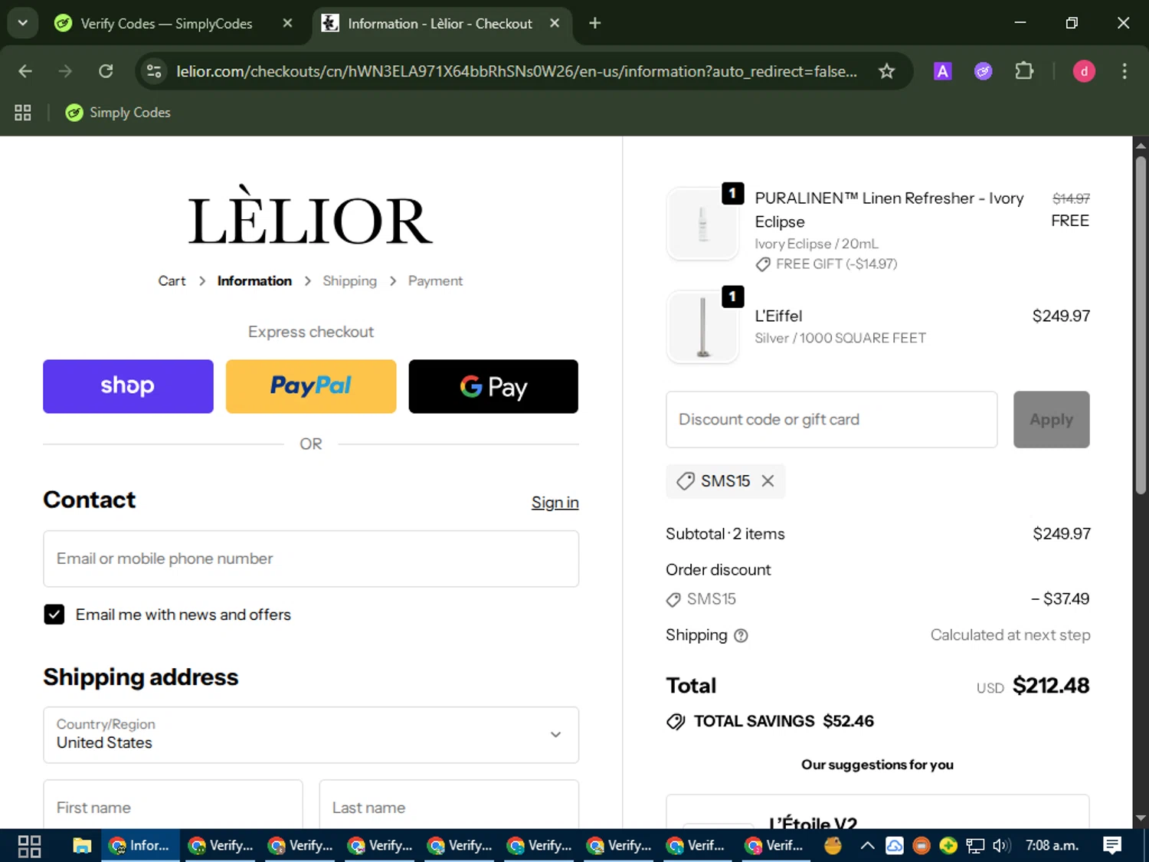Viewport: 1149px width, 862px height.
Task: Open File Explorer from taskbar
Action: pos(82,846)
